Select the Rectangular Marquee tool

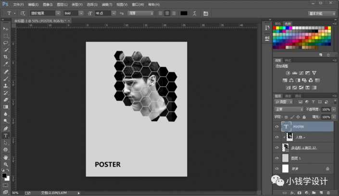tap(6, 36)
